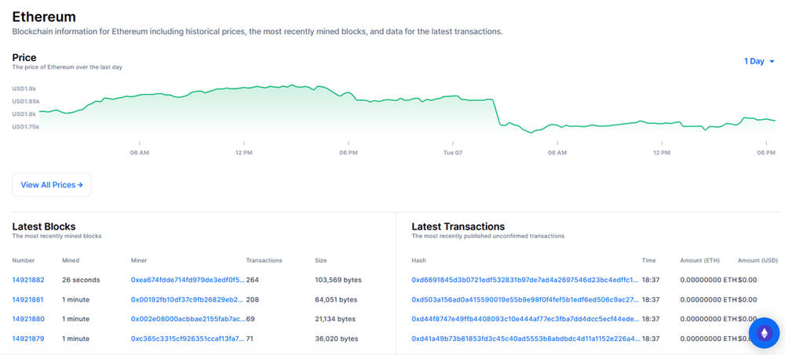Viewport: 785px width, 355px height.
Task: Click the Tue 07 chart axis label
Action: [x=453, y=153]
